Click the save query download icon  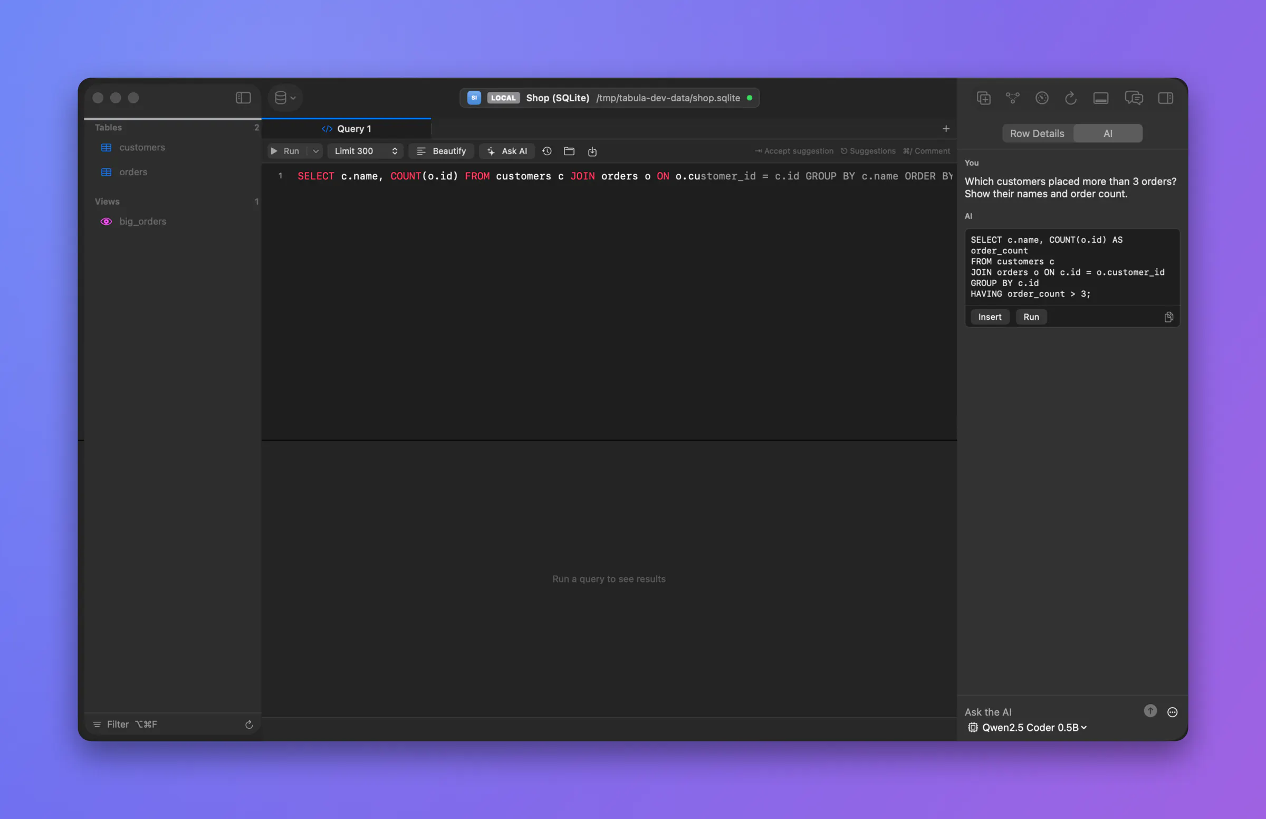pyautogui.click(x=592, y=151)
